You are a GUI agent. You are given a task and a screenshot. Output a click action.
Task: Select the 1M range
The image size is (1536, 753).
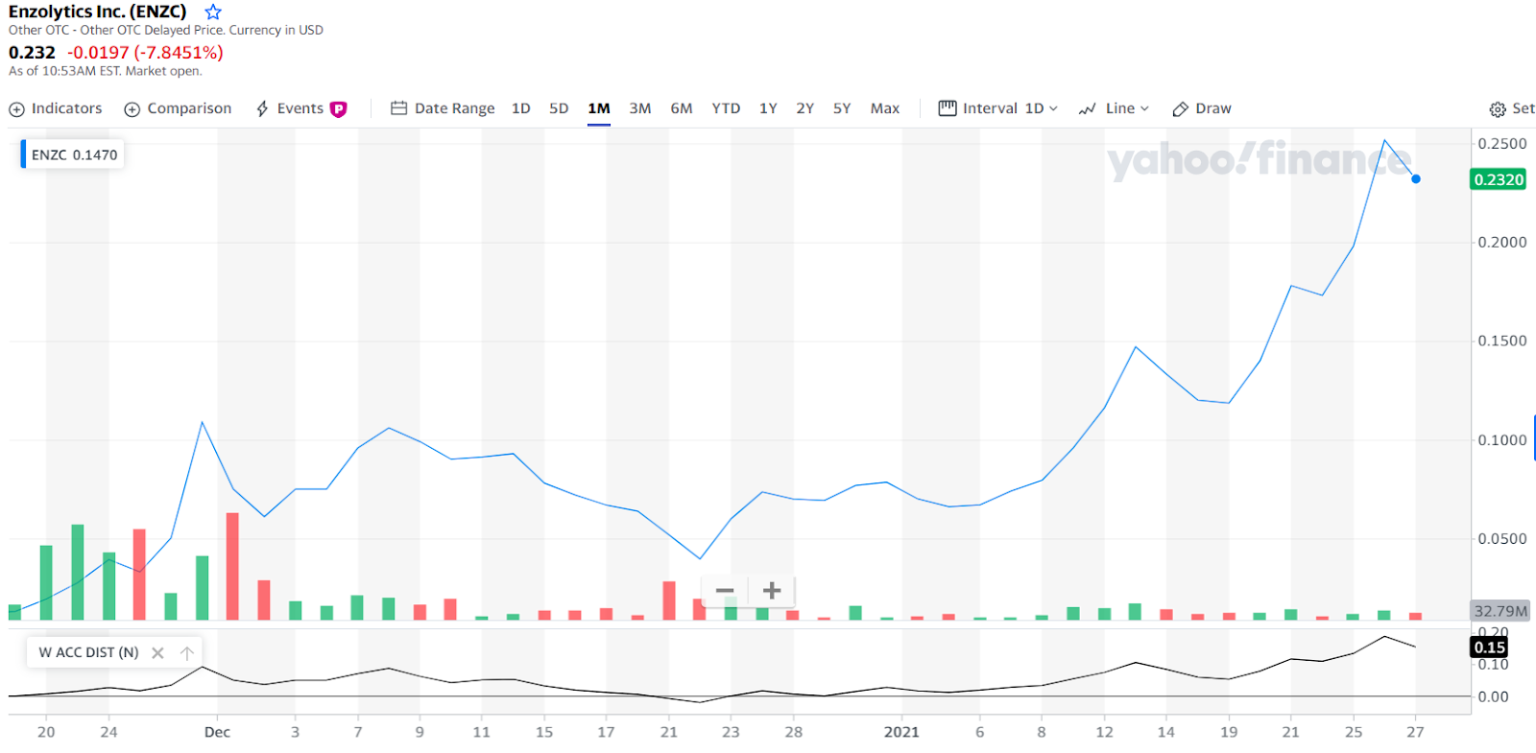pyautogui.click(x=599, y=108)
